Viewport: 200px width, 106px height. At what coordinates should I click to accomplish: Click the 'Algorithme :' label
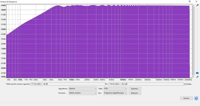coord(63,89)
